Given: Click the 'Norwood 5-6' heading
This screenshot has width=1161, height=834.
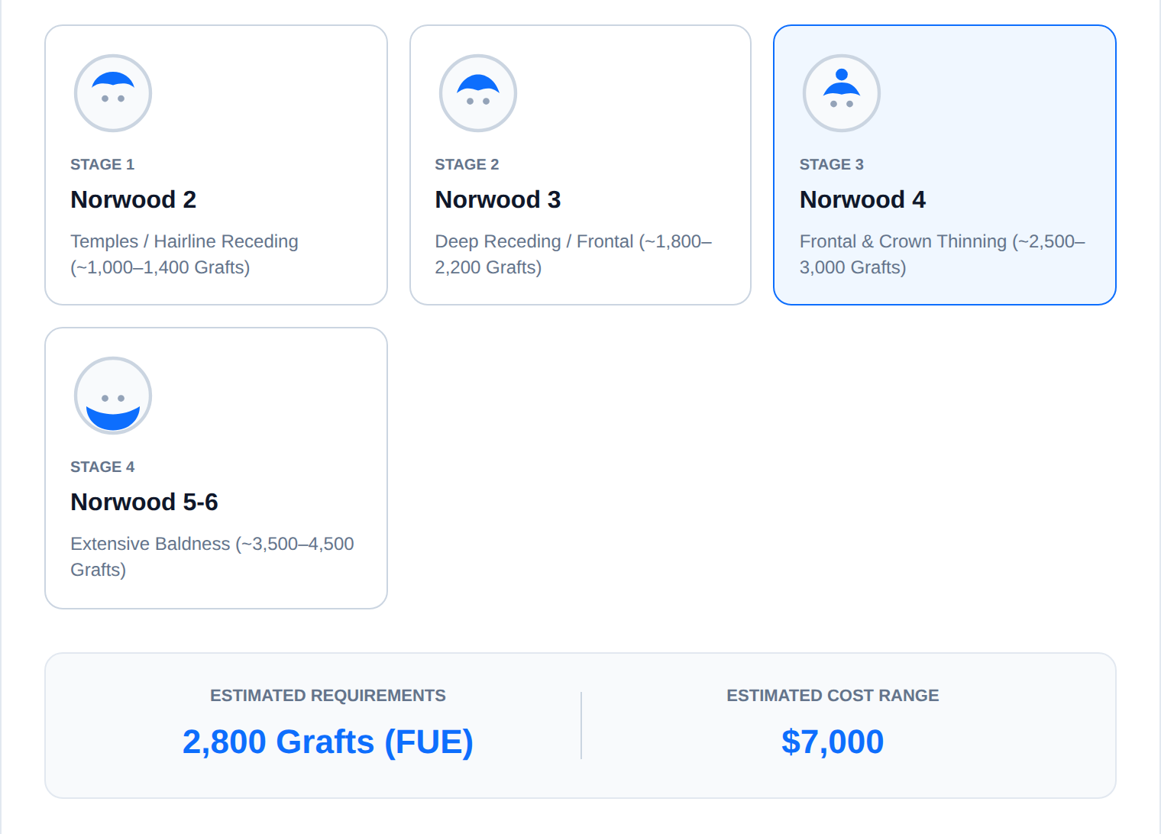Looking at the screenshot, I should pos(144,502).
